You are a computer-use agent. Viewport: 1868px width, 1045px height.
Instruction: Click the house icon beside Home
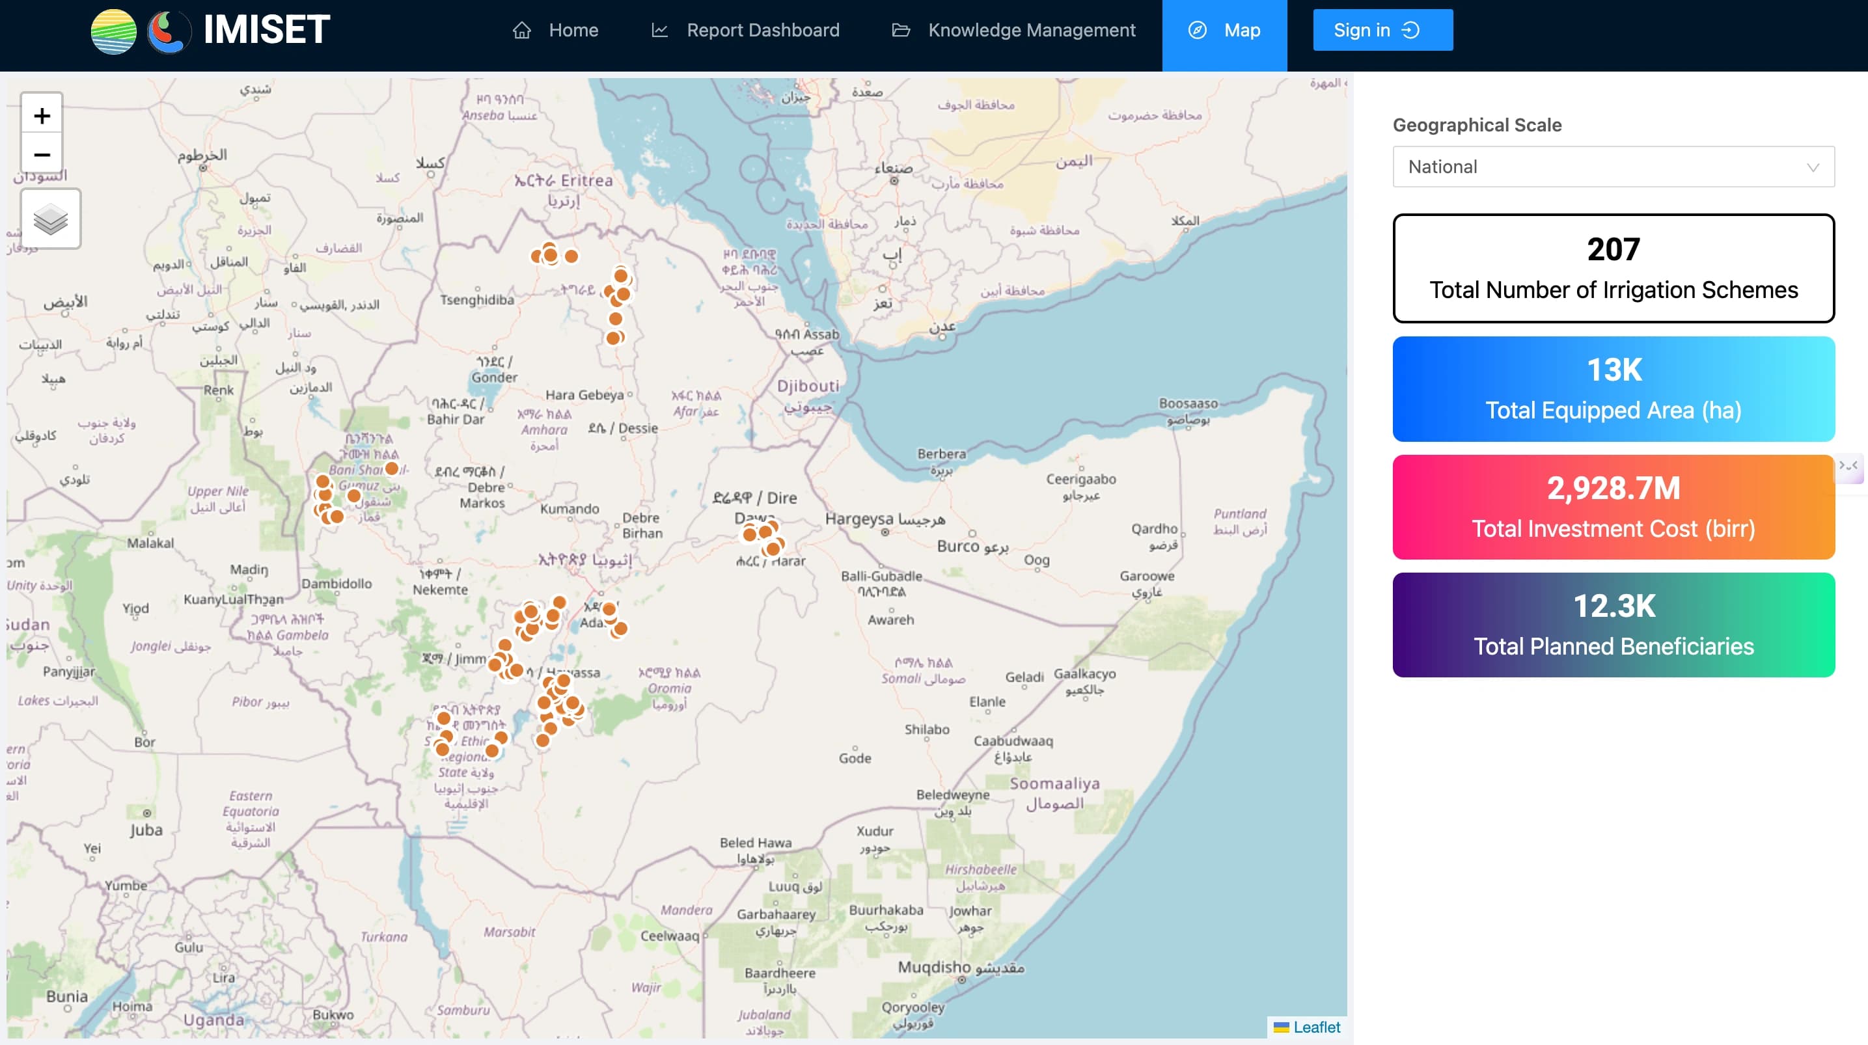521,31
